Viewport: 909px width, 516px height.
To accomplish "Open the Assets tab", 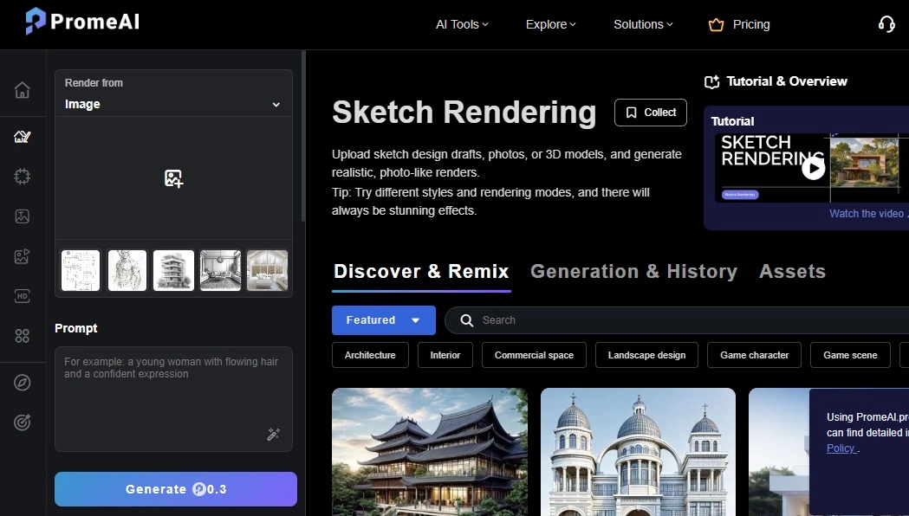I will pos(792,271).
